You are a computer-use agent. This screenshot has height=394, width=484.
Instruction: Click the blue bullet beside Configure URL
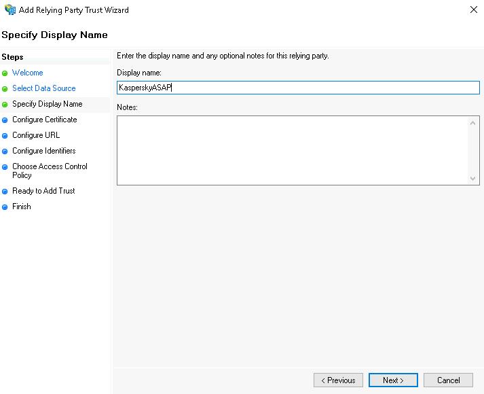(x=5, y=136)
